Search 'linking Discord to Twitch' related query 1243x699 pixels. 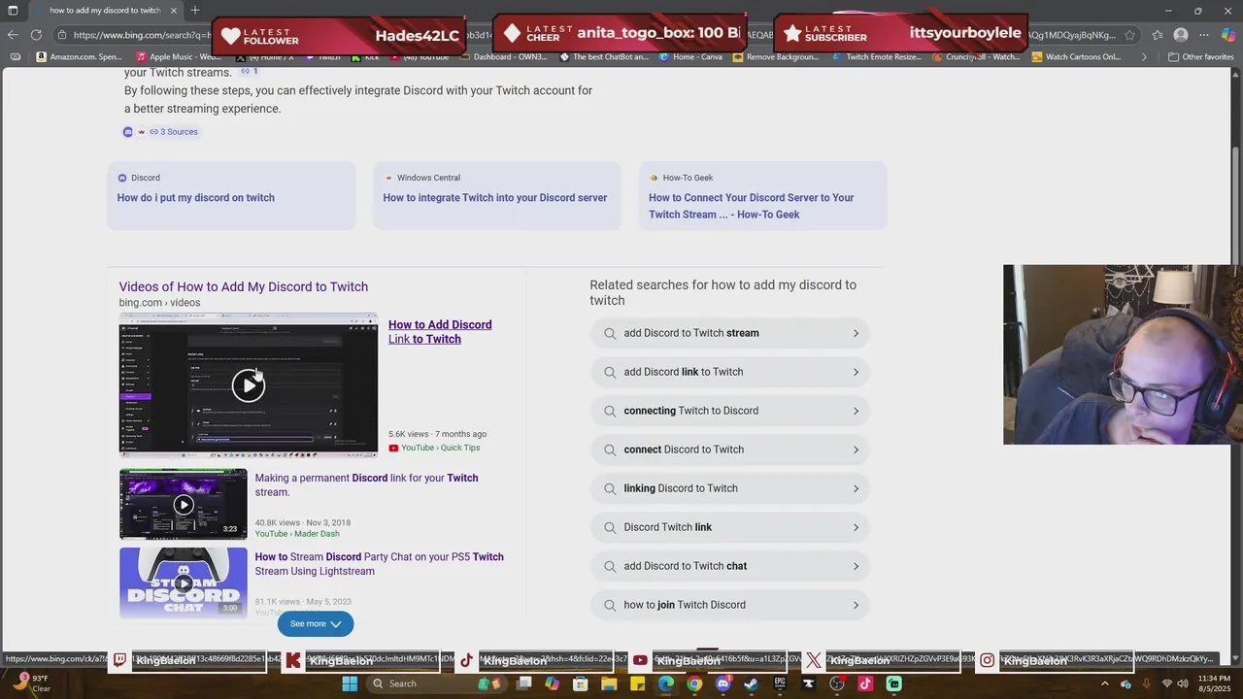point(729,488)
